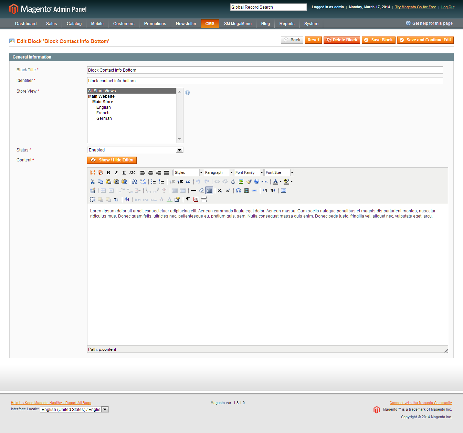This screenshot has height=433, width=463.
Task: Align text right in editor
Action: click(158, 172)
